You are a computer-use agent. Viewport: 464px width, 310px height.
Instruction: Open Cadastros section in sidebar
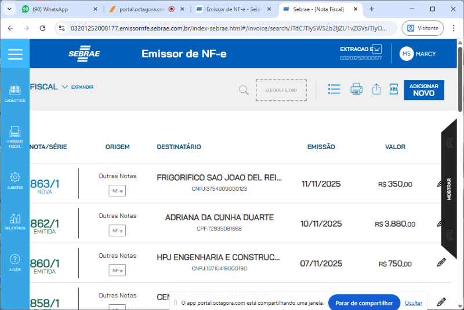(15, 93)
